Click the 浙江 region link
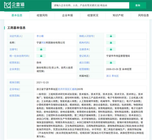The height and width of the screenshot is (140, 152). pyautogui.click(x=109, y=76)
